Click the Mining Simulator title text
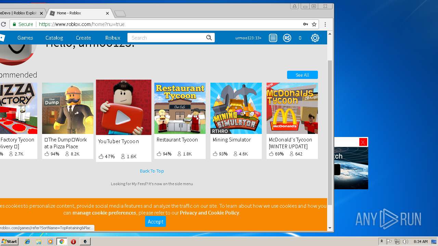This screenshot has height=246, width=438. coord(232,139)
